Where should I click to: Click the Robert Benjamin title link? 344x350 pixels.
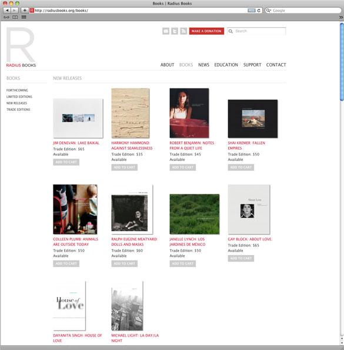192,146
